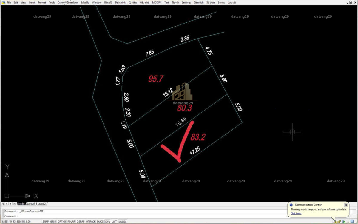Image resolution: width=358 pixels, height=224 pixels.
Task: Click the Command input line
Action: [x=149, y=216]
